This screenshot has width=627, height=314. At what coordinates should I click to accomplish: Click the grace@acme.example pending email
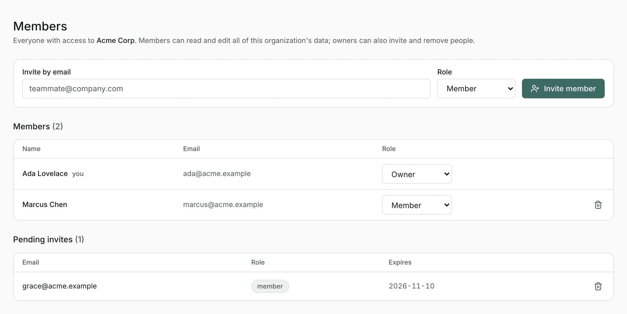60,286
